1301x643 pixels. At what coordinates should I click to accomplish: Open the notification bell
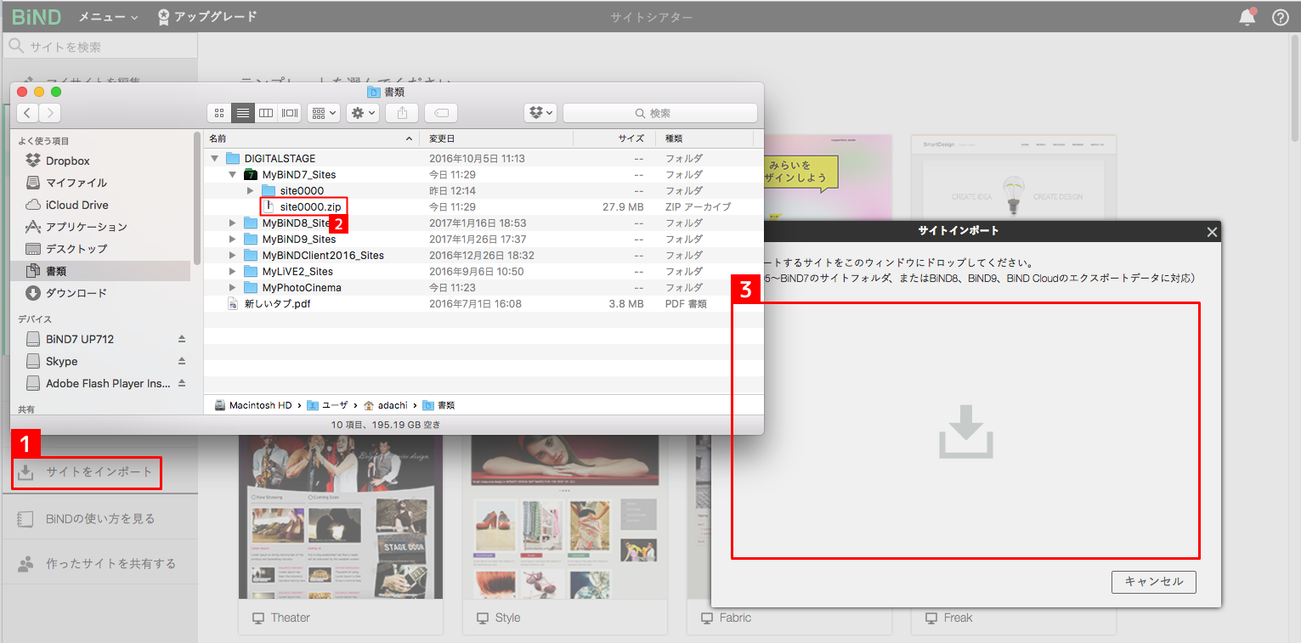pyautogui.click(x=1247, y=17)
